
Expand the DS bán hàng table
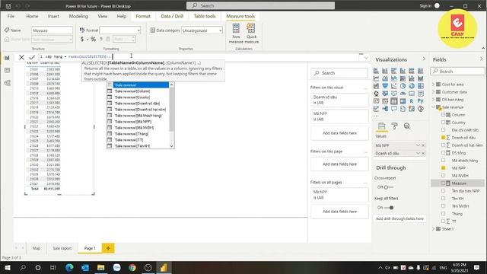pos(434,100)
